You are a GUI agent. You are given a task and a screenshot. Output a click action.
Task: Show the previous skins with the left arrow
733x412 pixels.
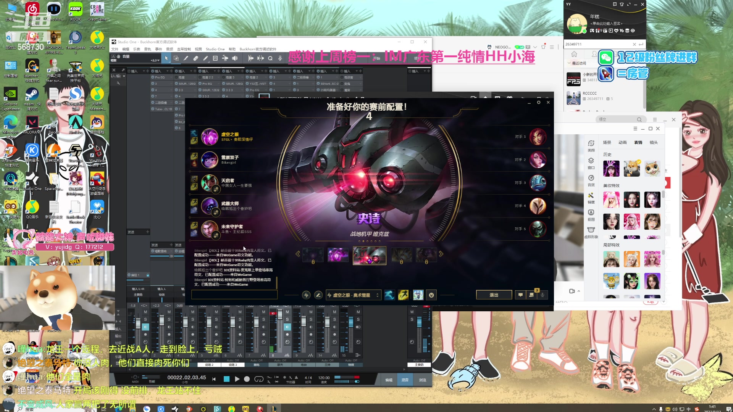pyautogui.click(x=298, y=254)
